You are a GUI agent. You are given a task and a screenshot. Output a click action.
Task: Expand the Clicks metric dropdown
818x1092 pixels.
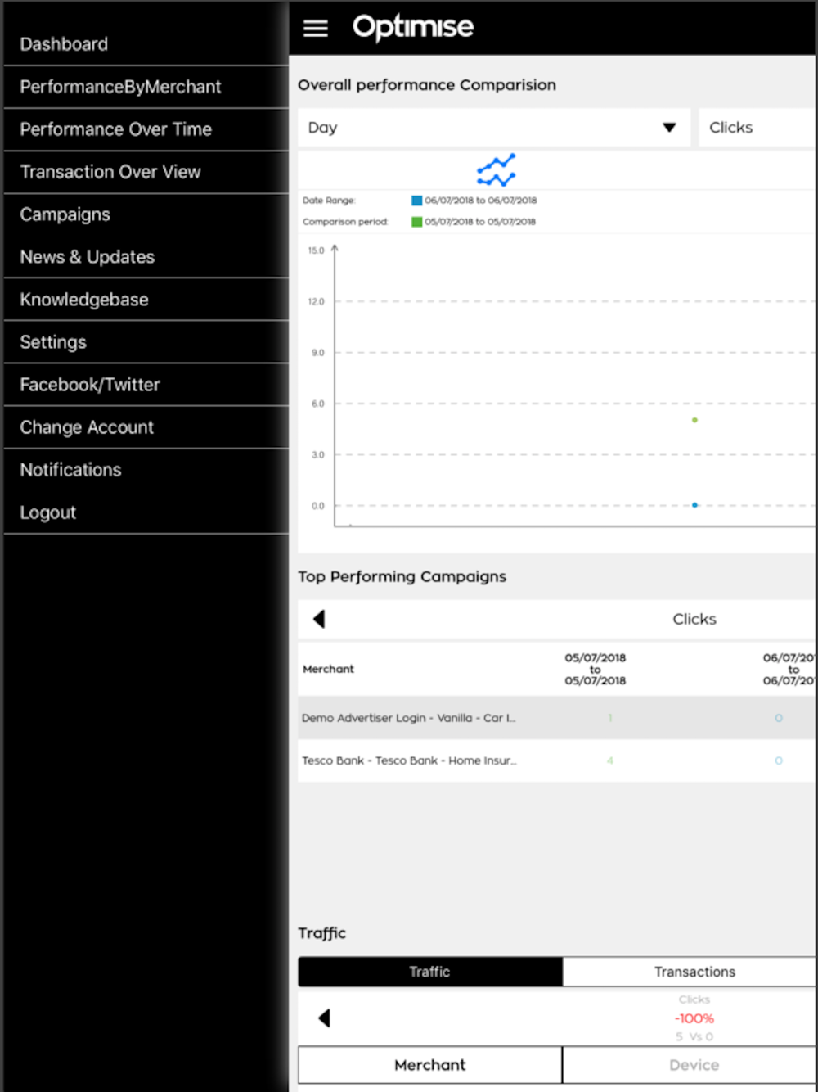757,128
